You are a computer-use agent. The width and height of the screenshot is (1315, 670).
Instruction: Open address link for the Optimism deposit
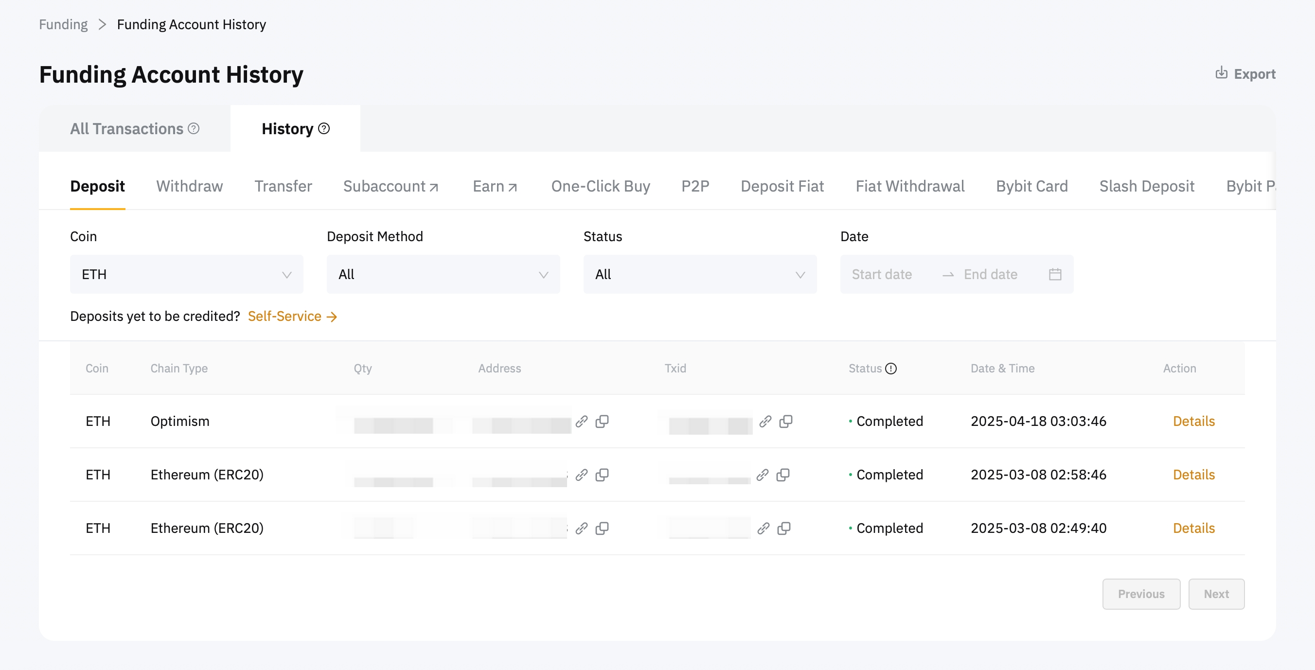tap(582, 422)
